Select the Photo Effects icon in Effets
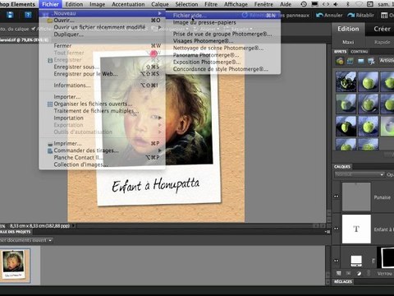This screenshot has width=394, height=296. 361,61
